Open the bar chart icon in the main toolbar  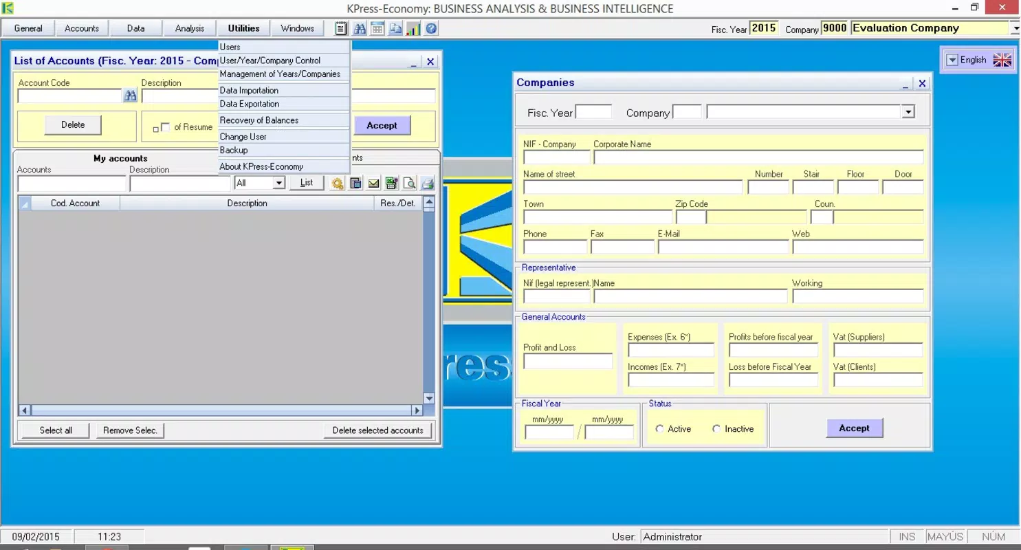click(413, 28)
